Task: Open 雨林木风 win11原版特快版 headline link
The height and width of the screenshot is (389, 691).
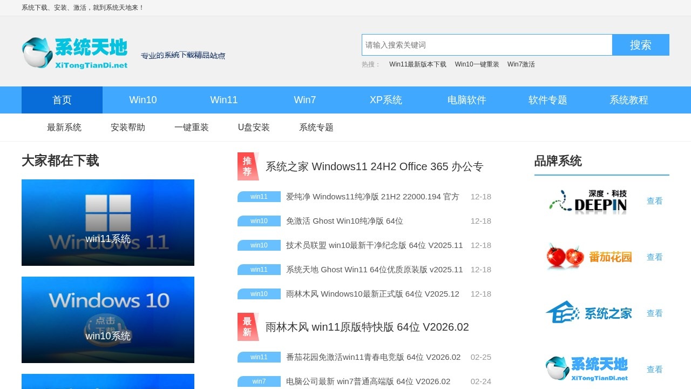Action: pos(367,327)
